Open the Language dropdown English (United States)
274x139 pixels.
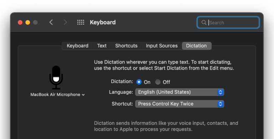click(180, 92)
